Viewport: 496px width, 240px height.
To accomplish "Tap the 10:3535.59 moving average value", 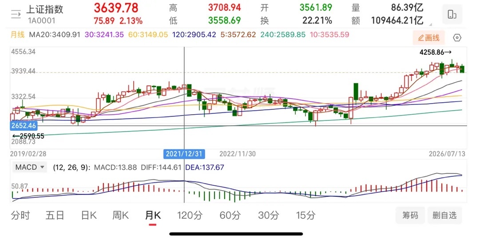I will (329, 35).
